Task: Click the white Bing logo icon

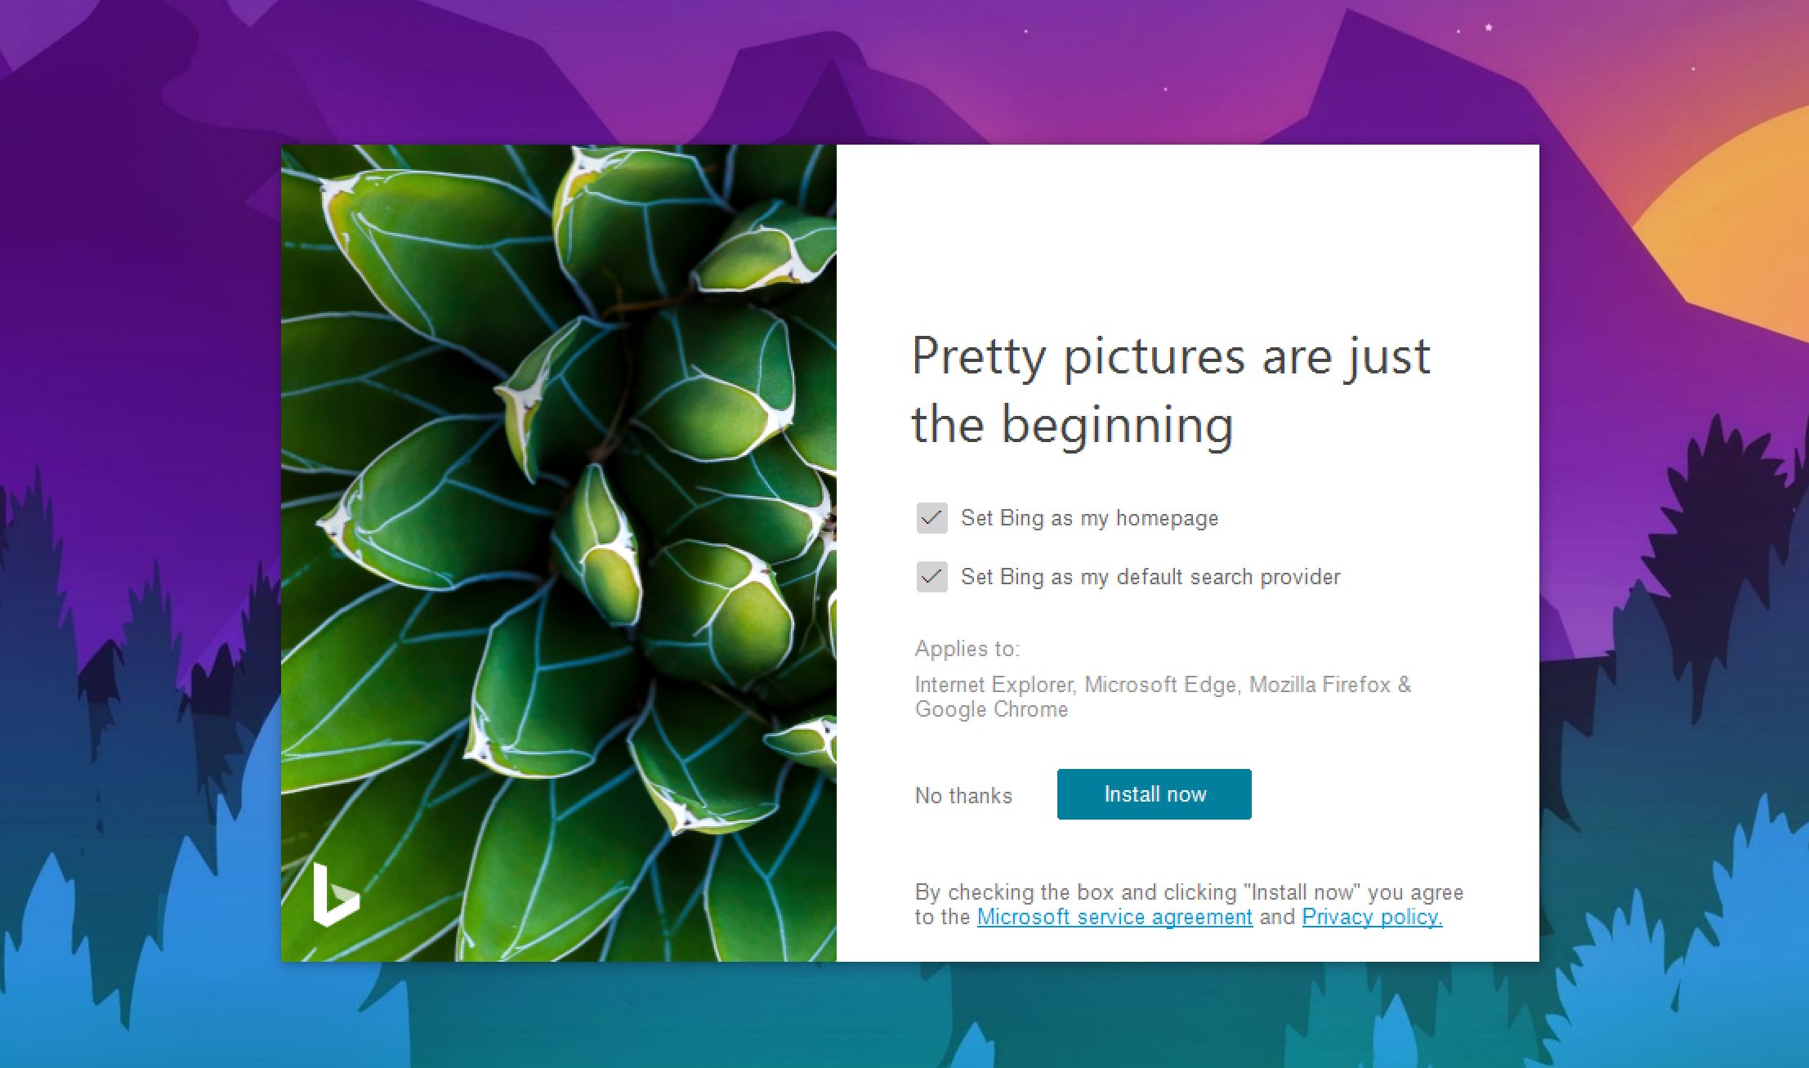Action: click(x=336, y=895)
